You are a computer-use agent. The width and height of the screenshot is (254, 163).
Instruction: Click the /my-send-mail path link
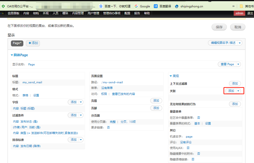pyautogui.click(x=112, y=82)
